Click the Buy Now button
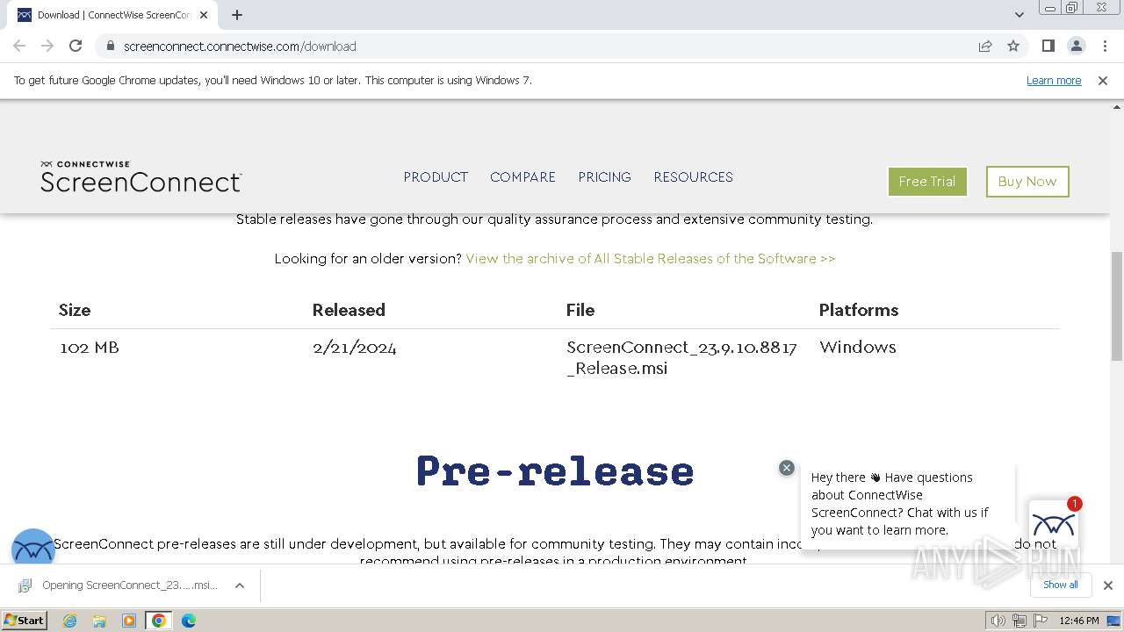This screenshot has width=1124, height=632. pos(1027,182)
